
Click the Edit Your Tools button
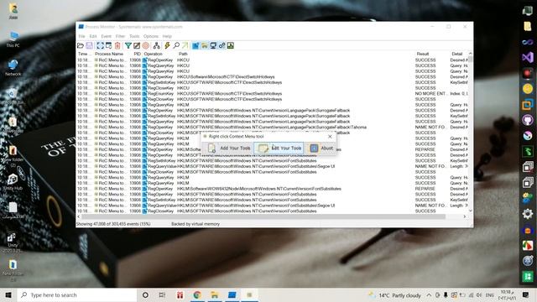[x=279, y=148]
